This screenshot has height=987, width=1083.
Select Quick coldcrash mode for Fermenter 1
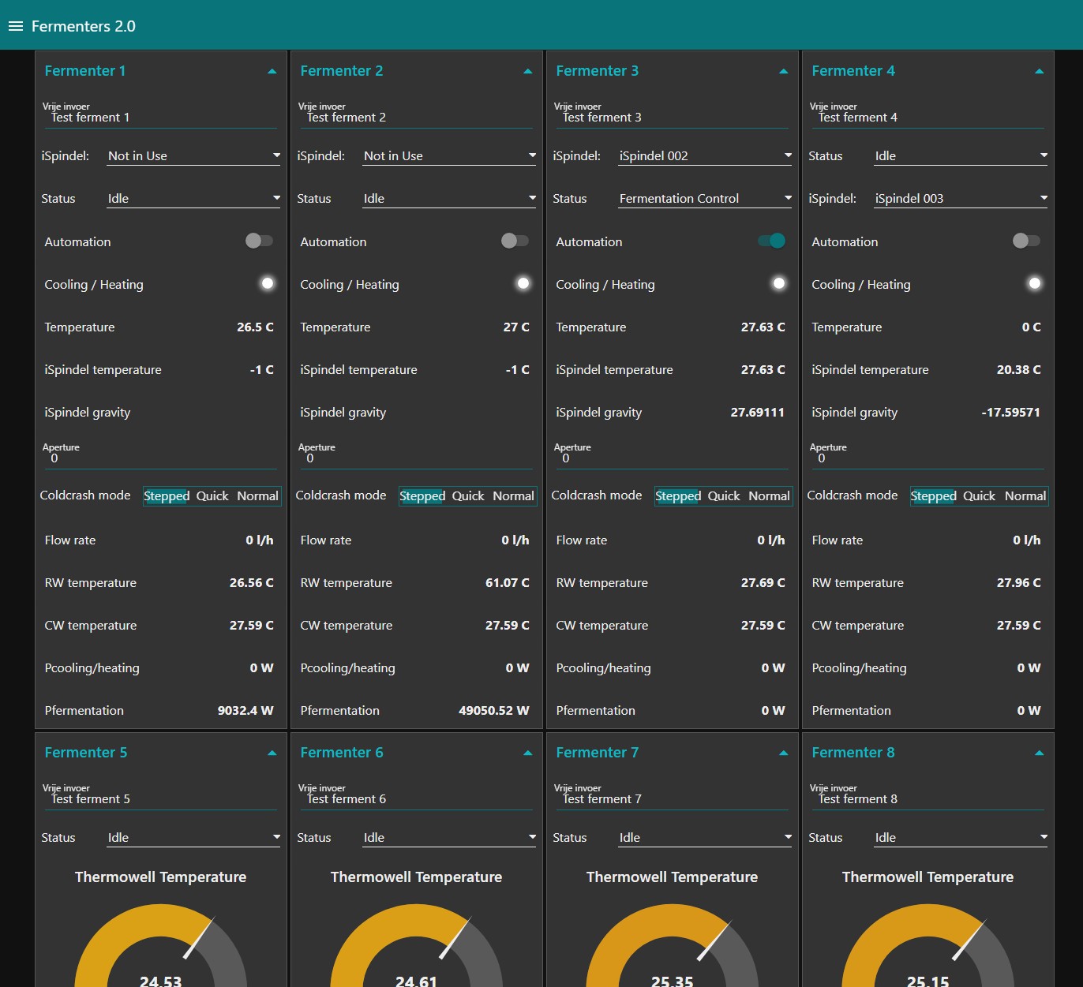(212, 496)
